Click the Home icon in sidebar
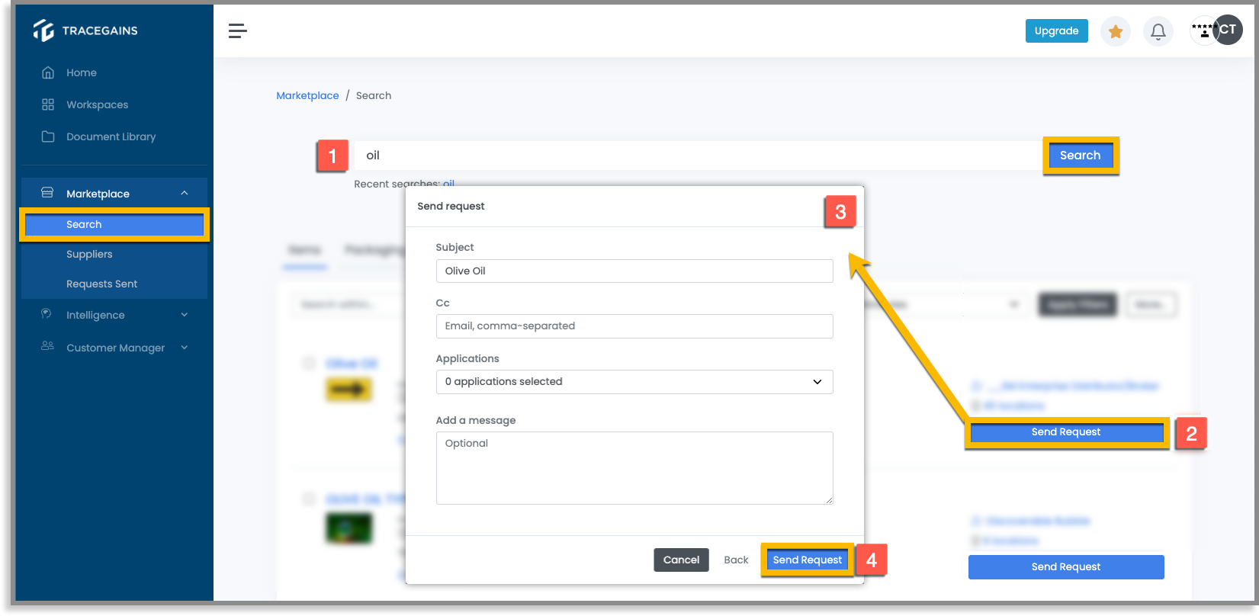Viewport: 1259px width, 616px height. click(48, 72)
